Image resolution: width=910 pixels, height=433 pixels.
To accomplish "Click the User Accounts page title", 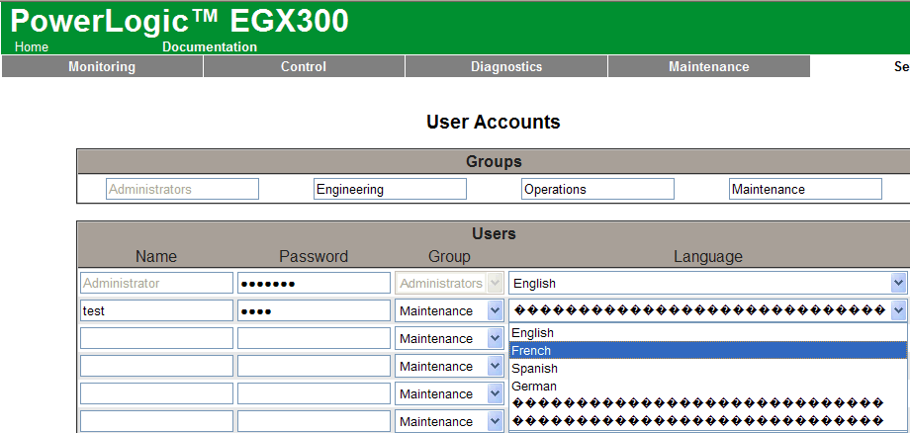I will click(494, 122).
